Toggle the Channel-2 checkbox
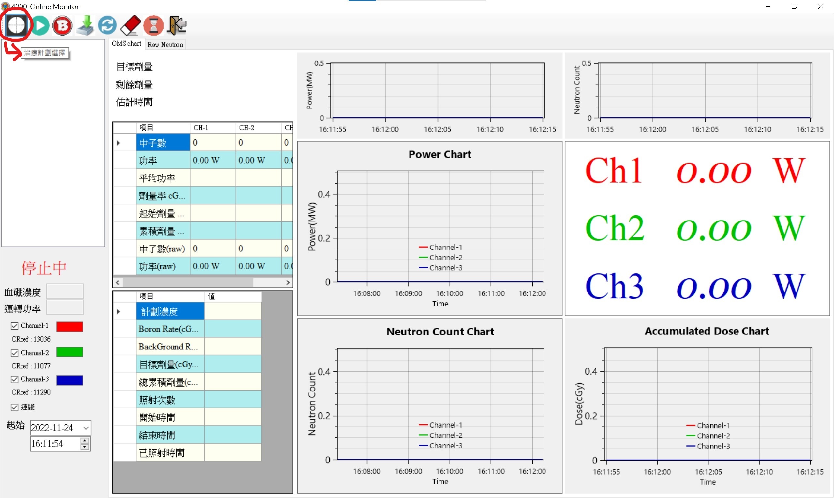The image size is (834, 498). tap(14, 353)
